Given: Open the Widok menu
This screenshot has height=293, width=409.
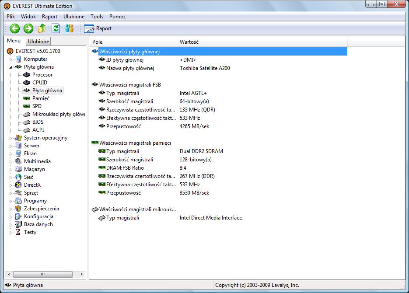Looking at the screenshot, I should tap(28, 17).
